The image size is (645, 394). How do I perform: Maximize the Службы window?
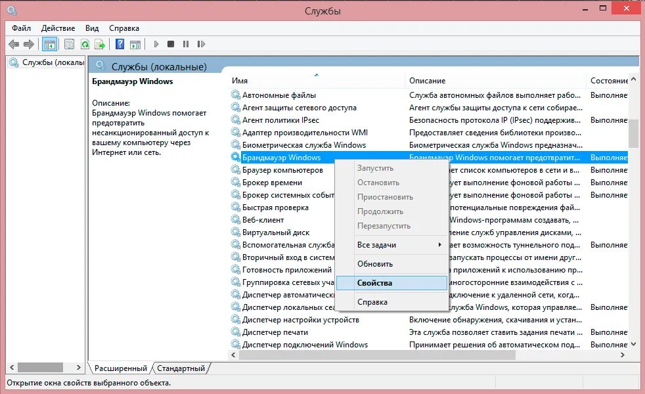(x=603, y=8)
